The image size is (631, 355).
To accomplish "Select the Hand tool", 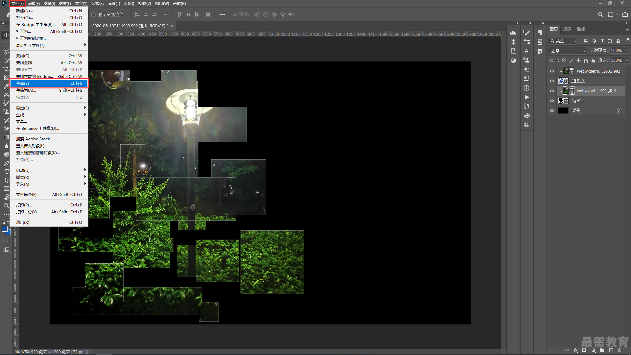I will (6, 197).
